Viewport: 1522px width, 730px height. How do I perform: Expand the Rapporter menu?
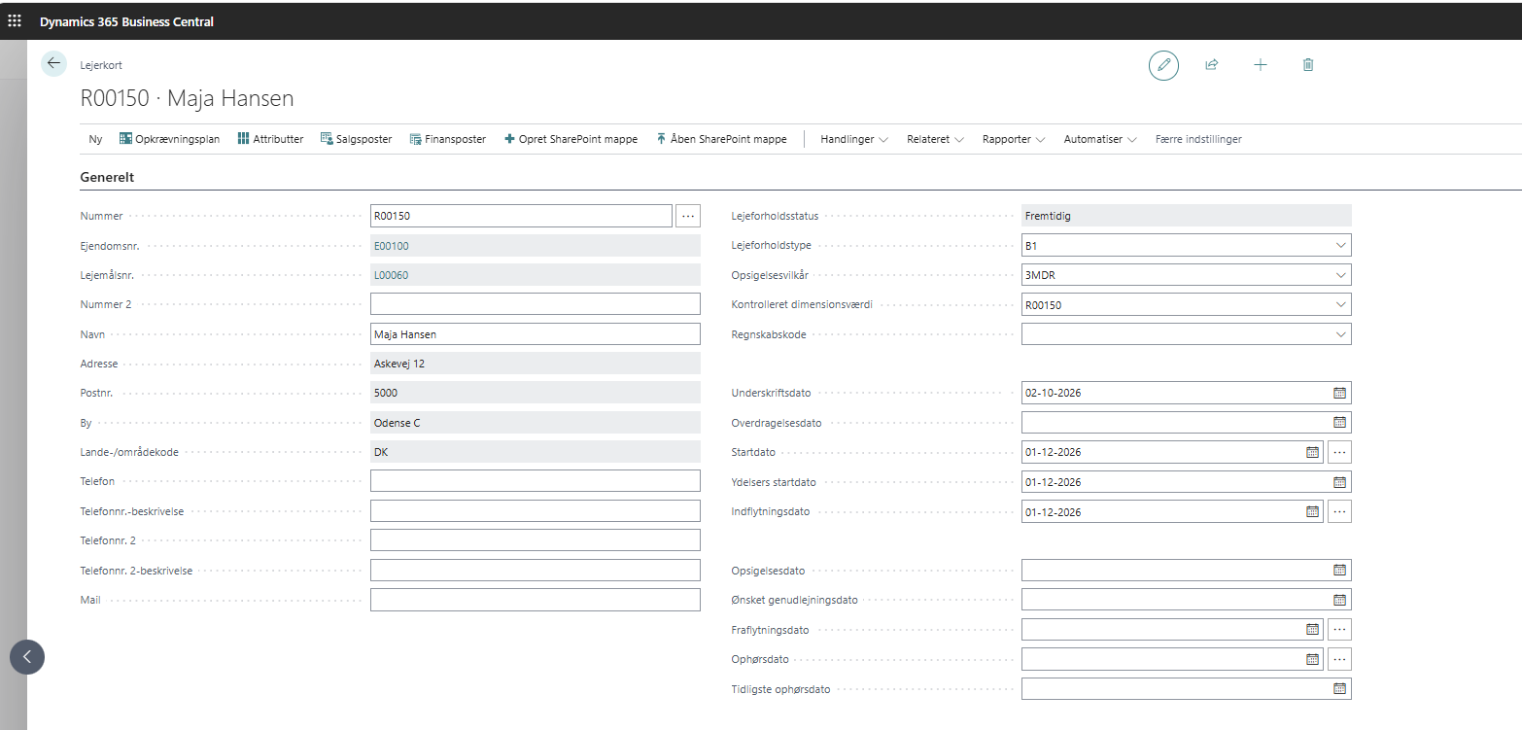pos(1014,139)
